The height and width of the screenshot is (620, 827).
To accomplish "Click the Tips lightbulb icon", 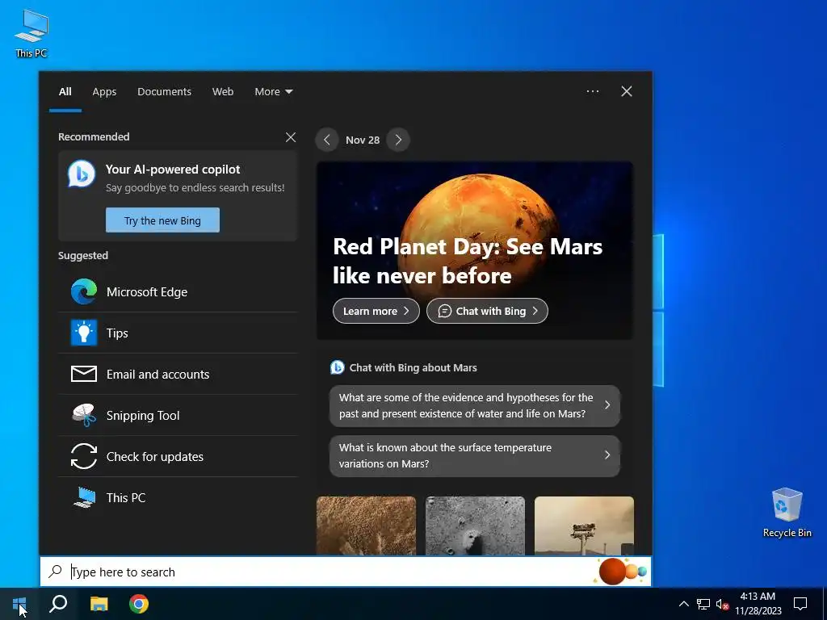I will coord(84,333).
